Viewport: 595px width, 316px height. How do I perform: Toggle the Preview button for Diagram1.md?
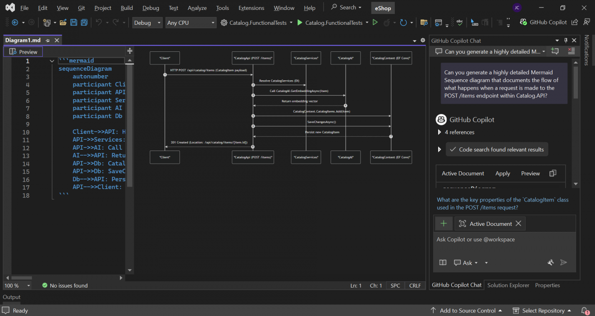click(x=23, y=52)
